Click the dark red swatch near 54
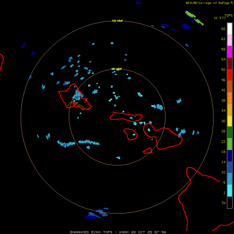This screenshot has width=234, height=234. point(230,63)
